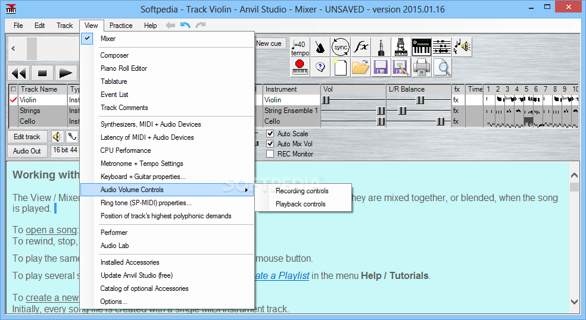Choose Metronome + Tempo Settings
The width and height of the screenshot is (586, 320).
(x=167, y=164)
